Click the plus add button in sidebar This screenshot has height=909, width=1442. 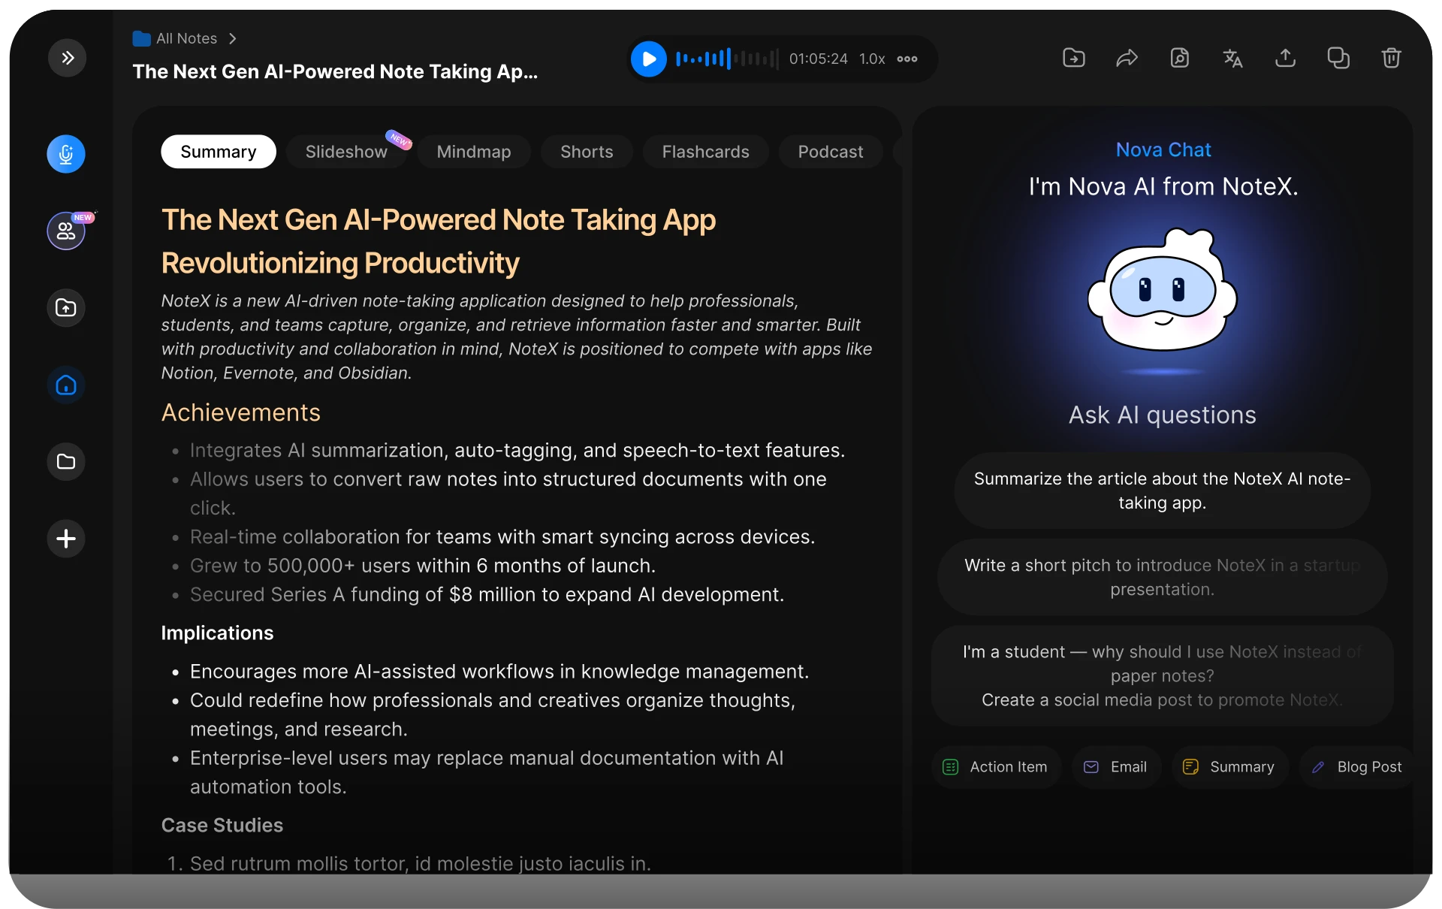click(x=66, y=539)
